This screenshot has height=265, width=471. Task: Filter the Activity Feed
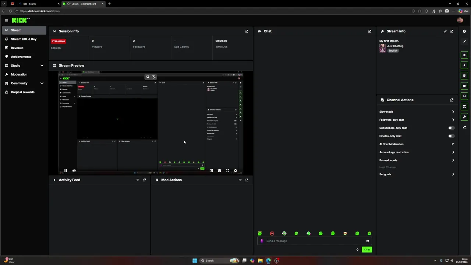138,180
